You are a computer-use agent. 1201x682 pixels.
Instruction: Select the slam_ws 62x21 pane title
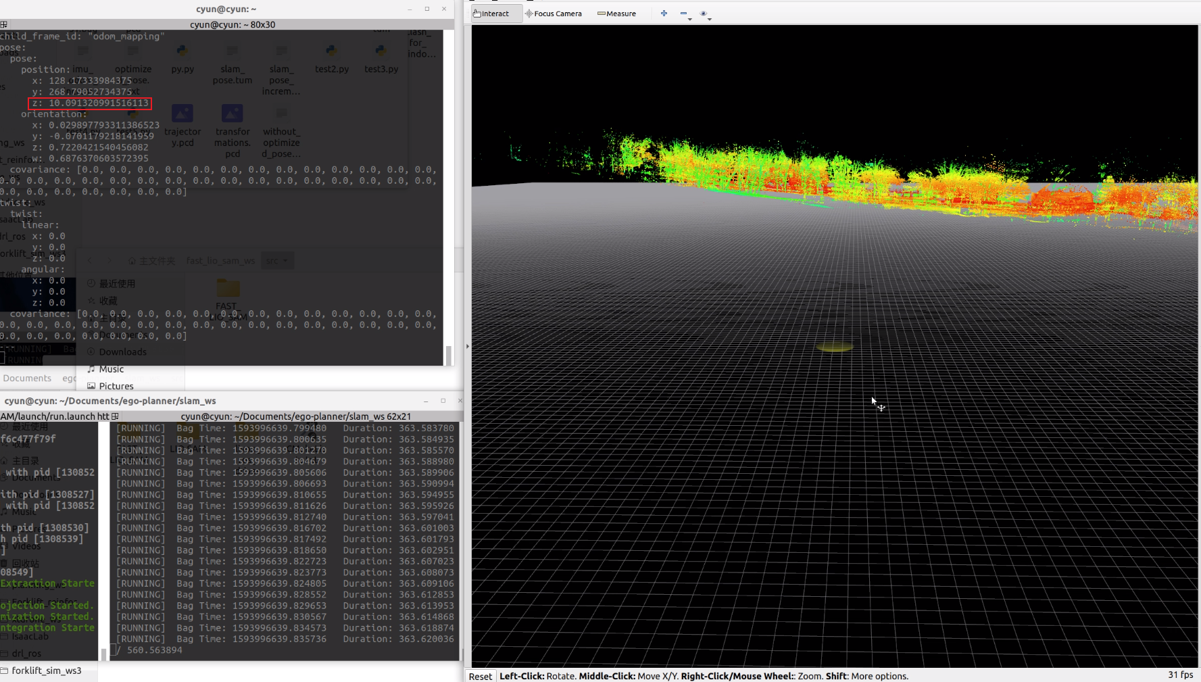coord(295,416)
